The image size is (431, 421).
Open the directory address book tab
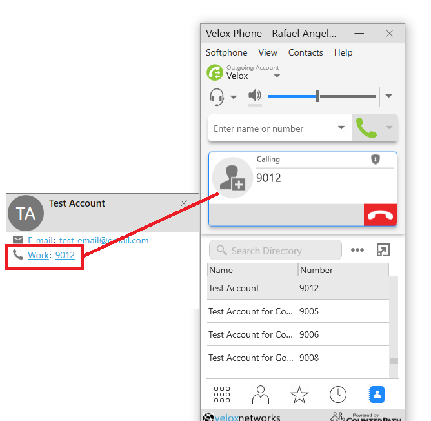(x=377, y=395)
